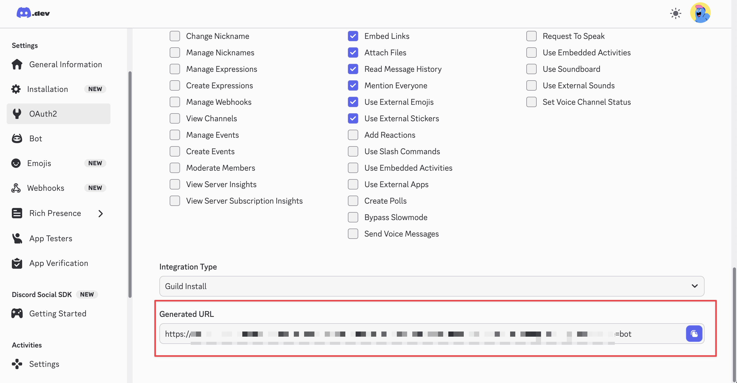Open the Integration Type dropdown arrow
Image resolution: width=737 pixels, height=383 pixels.
694,286
